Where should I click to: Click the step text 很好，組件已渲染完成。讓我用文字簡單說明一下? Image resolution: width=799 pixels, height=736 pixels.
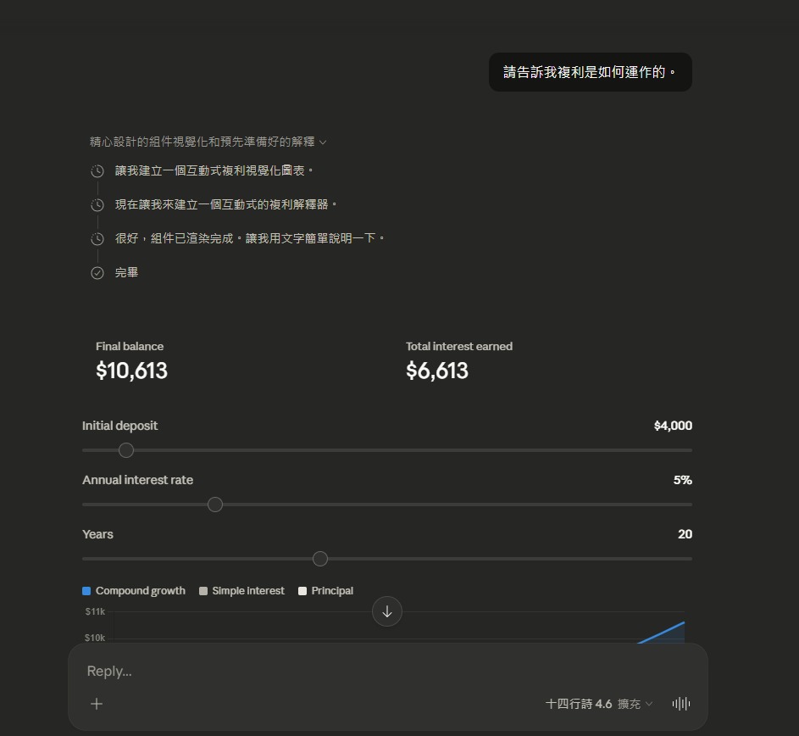(x=250, y=238)
